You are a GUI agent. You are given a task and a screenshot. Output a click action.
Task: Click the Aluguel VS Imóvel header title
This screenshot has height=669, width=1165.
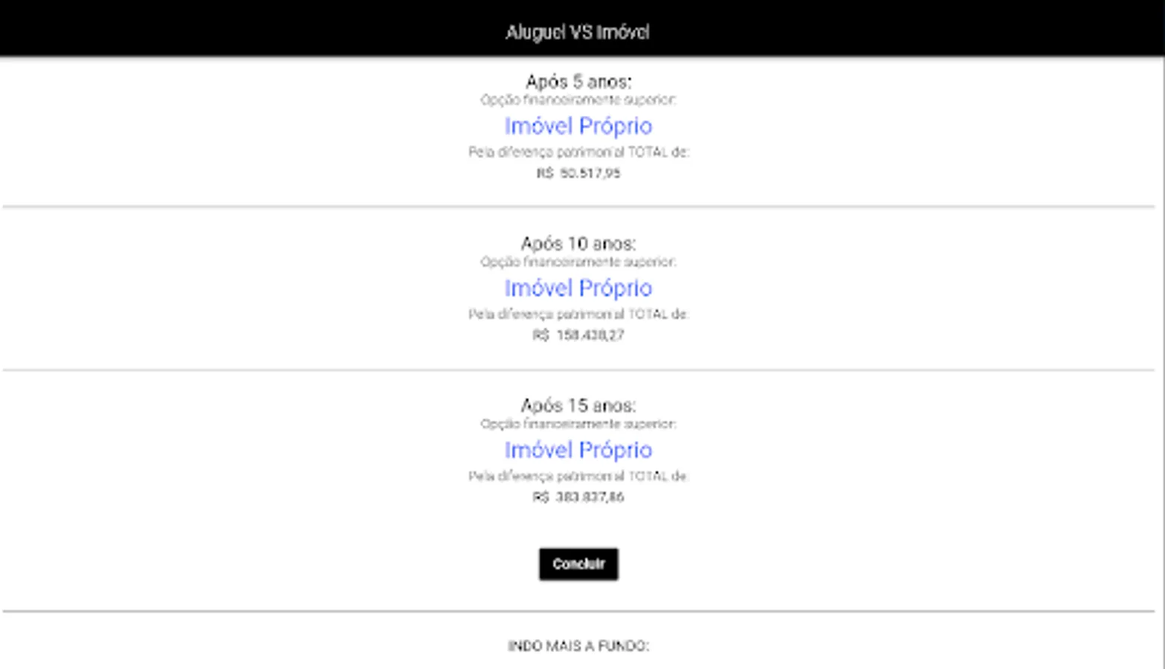[578, 33]
